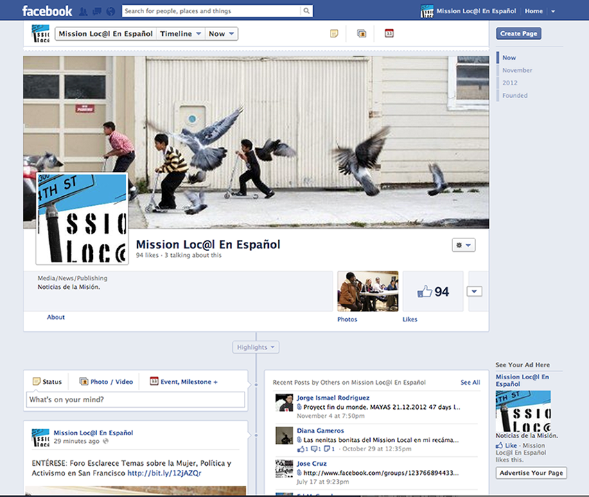Click the search magnifier icon
The image size is (589, 497).
(306, 11)
